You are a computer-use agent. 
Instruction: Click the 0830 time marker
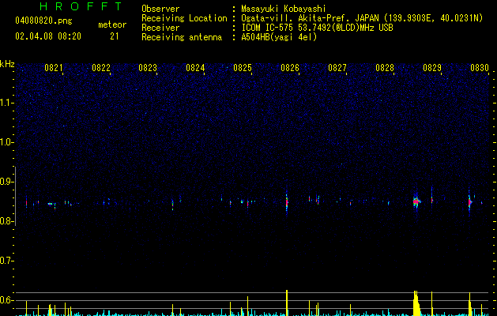point(480,68)
